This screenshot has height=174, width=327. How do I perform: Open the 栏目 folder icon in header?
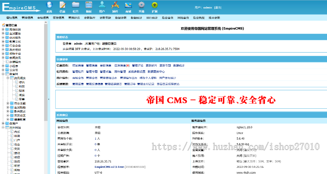tap(76, 5)
